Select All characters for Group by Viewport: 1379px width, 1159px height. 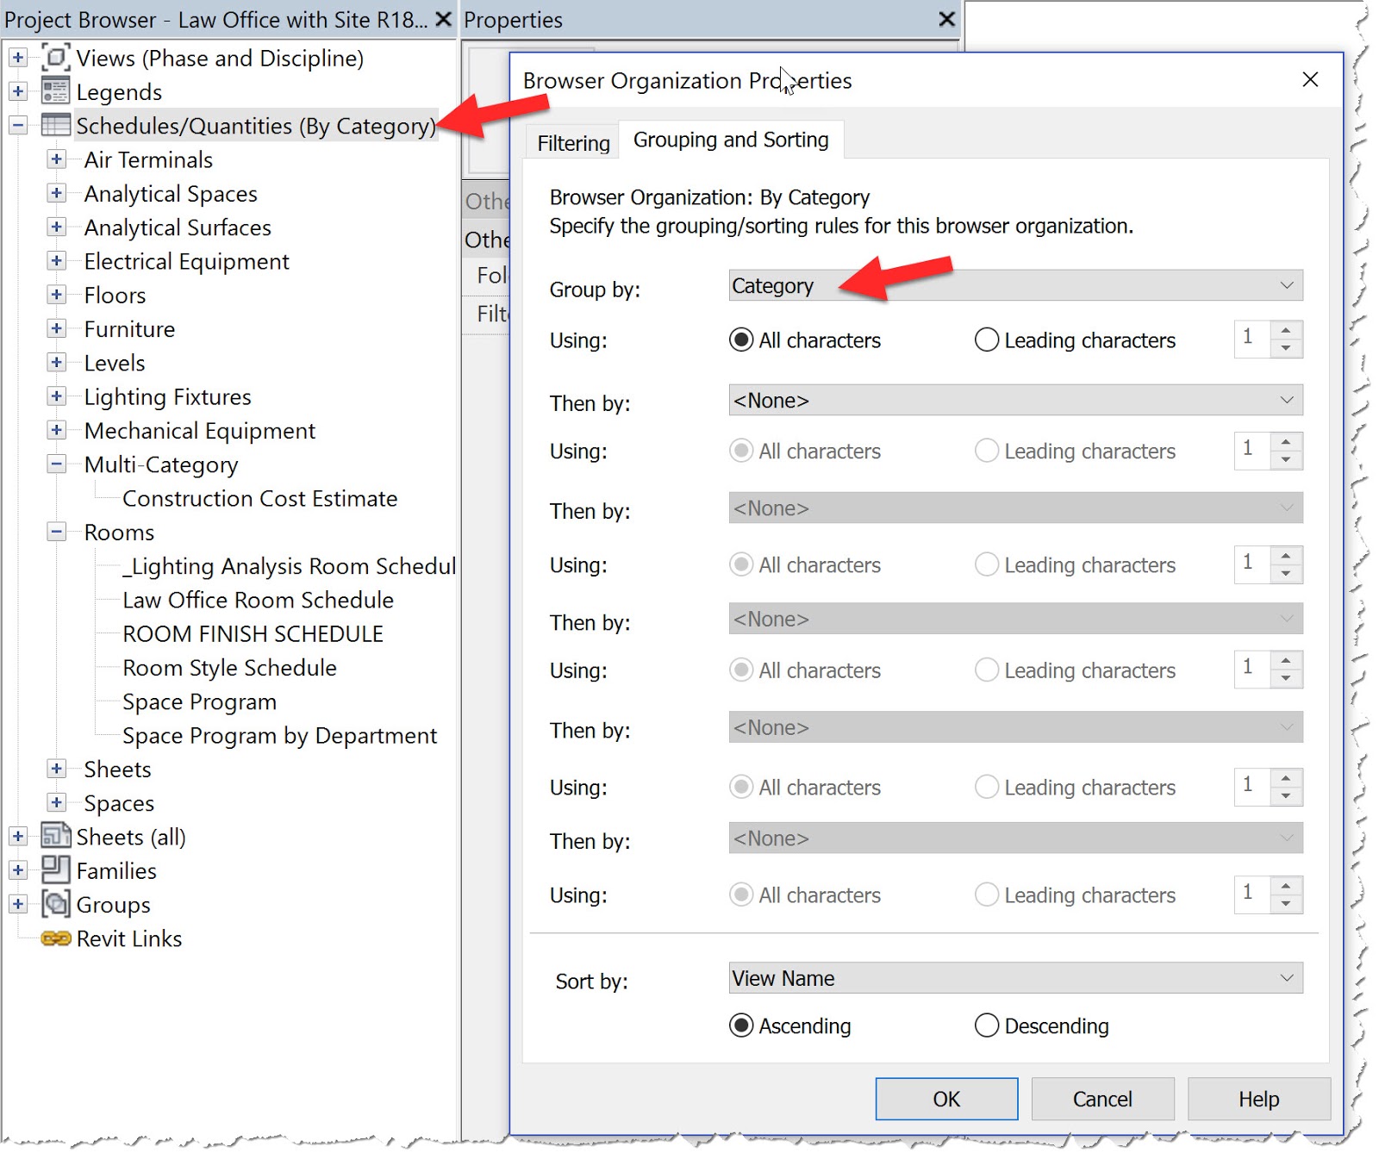740,340
